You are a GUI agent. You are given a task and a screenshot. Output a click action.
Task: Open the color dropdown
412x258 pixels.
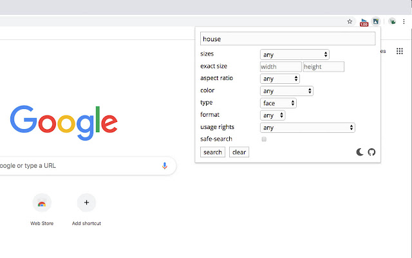pos(286,91)
